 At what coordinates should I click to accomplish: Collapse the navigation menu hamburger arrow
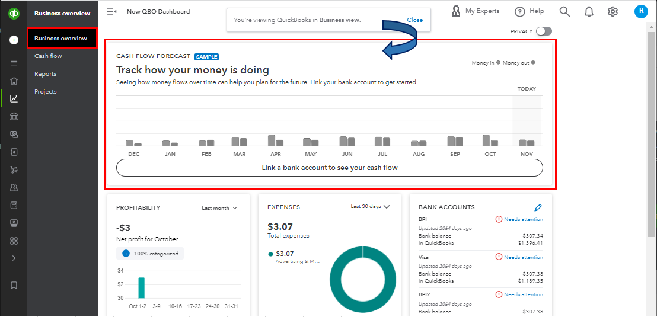click(x=111, y=11)
